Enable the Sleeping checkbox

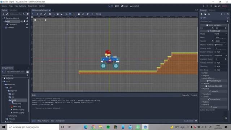coord(215,66)
